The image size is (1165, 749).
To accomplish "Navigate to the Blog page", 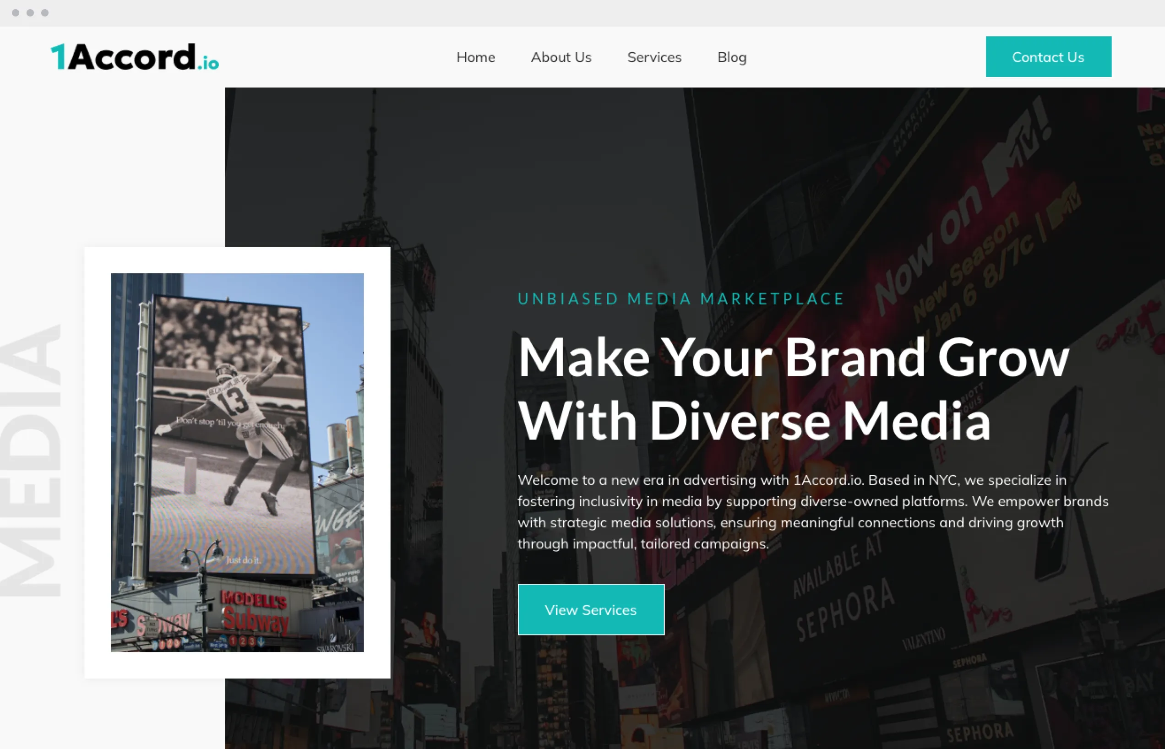I will click(732, 57).
